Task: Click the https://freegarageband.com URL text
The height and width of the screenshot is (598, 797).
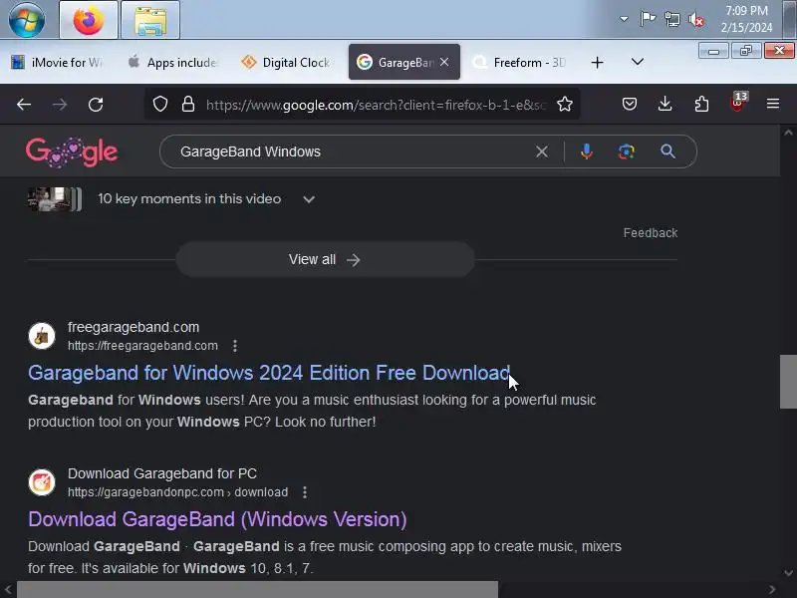Action: tap(142, 346)
